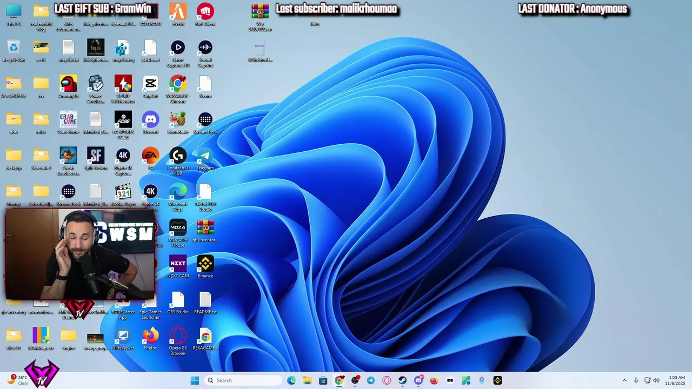
Task: Open the HandBrake pineapple icon
Action: pos(178,123)
